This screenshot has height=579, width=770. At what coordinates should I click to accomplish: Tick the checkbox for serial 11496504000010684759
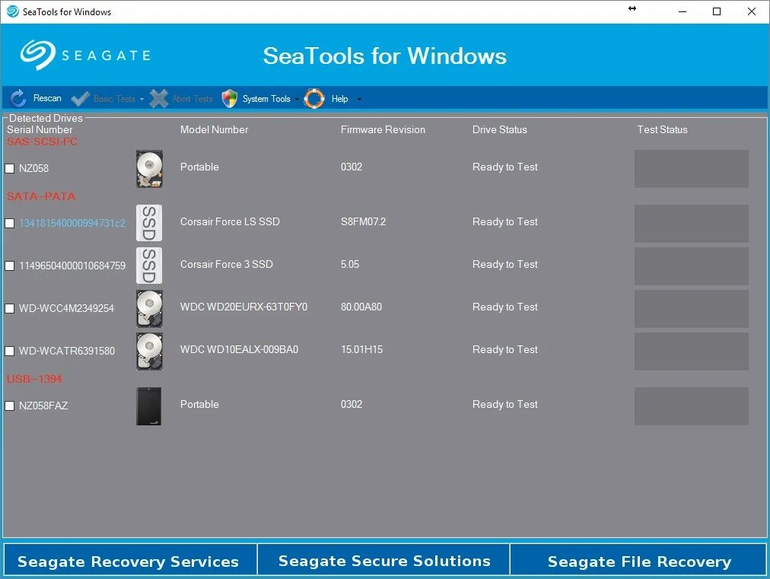pyautogui.click(x=9, y=266)
